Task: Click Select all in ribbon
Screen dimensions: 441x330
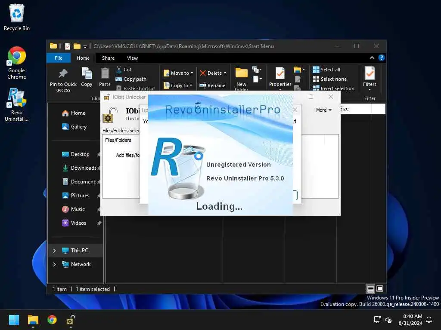Action: click(326, 70)
